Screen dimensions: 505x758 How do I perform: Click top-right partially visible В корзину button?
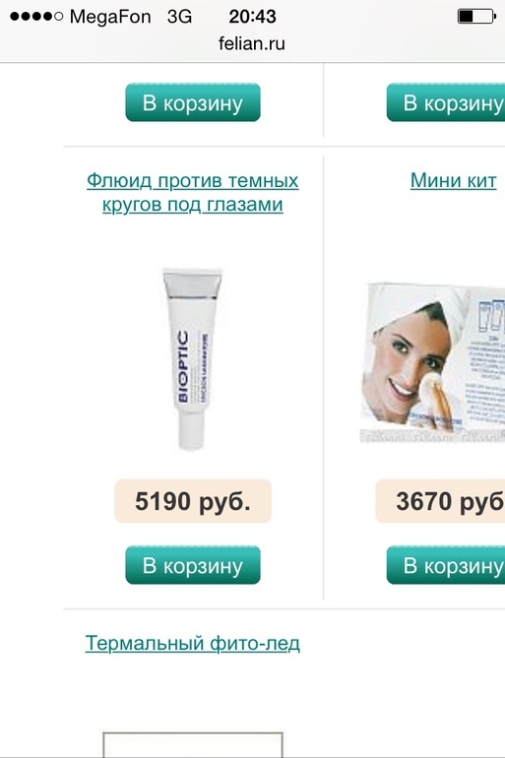[x=446, y=102]
